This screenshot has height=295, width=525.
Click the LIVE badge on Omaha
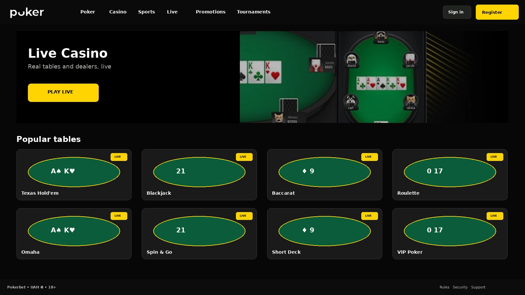[119, 216]
